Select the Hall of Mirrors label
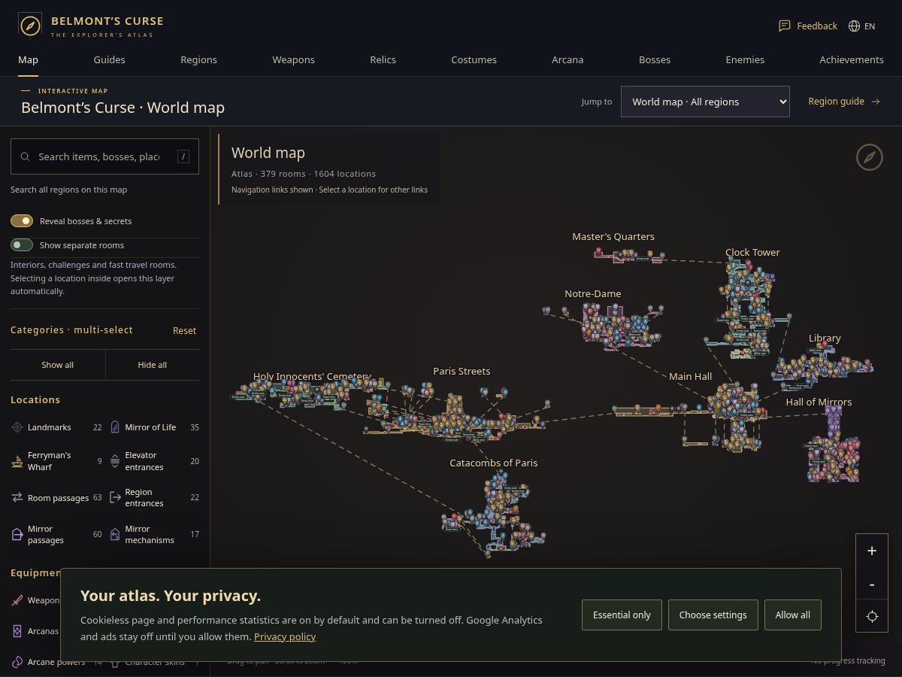Viewport: 902px width, 677px height. [x=819, y=402]
